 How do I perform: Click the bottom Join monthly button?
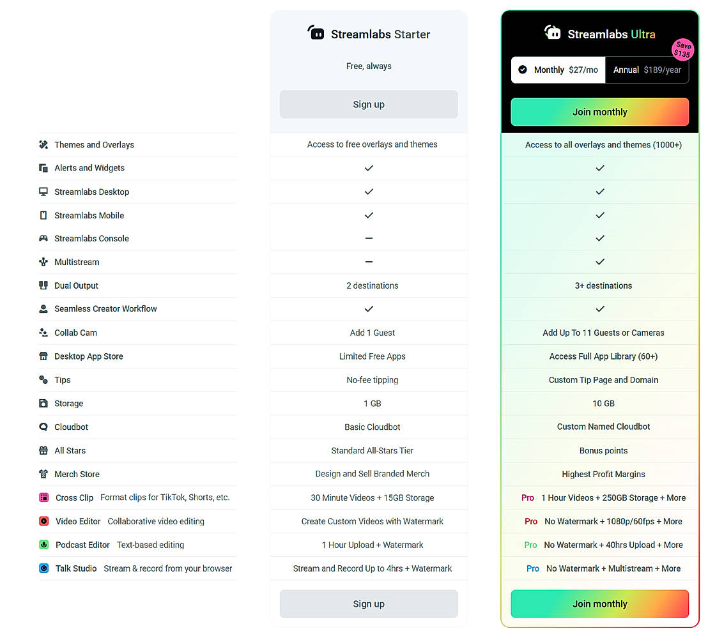click(x=599, y=604)
